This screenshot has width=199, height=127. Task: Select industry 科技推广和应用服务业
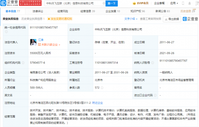[43, 80]
